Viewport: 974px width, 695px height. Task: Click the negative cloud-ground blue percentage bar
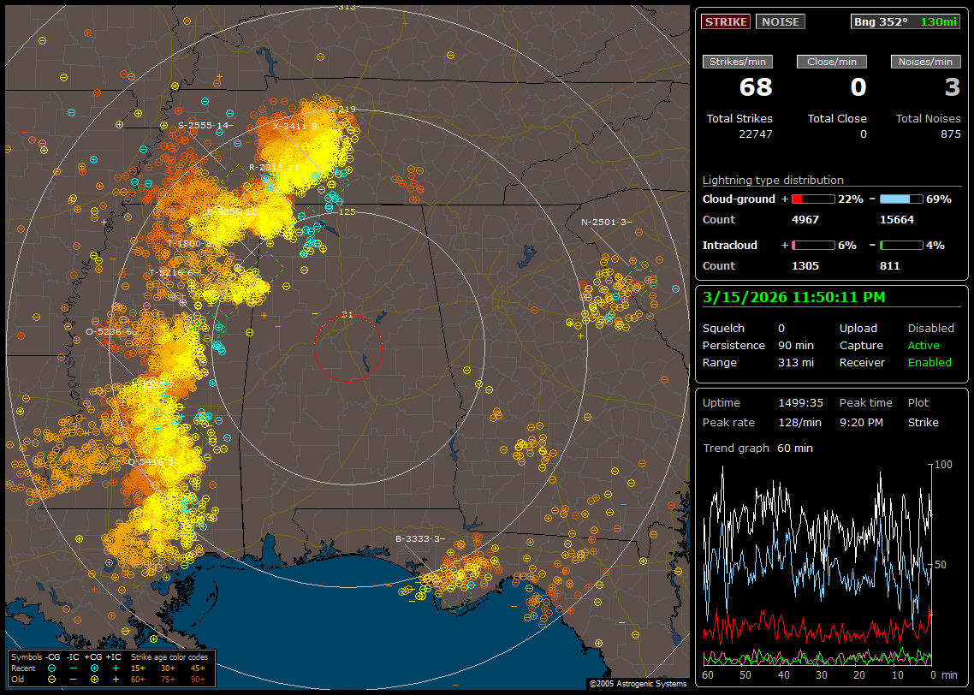point(901,199)
